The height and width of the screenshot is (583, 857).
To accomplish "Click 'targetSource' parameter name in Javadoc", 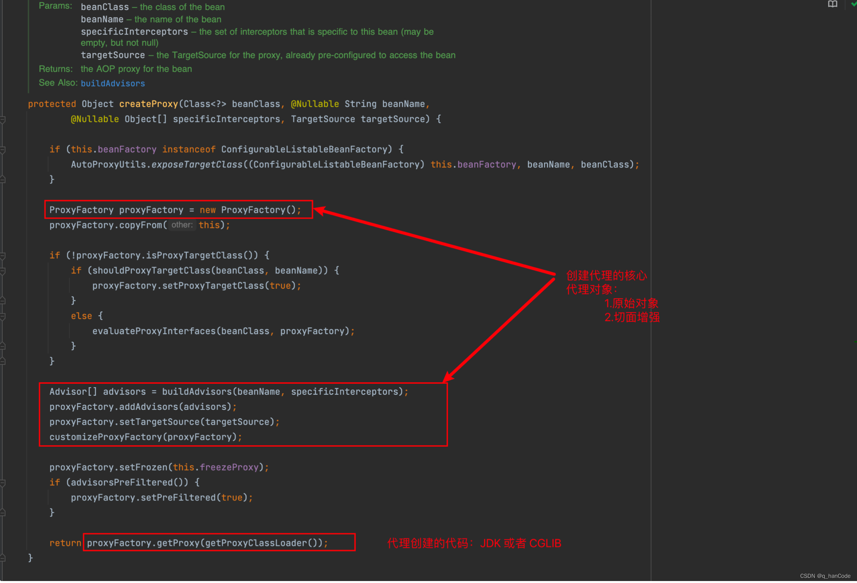I will coord(113,55).
